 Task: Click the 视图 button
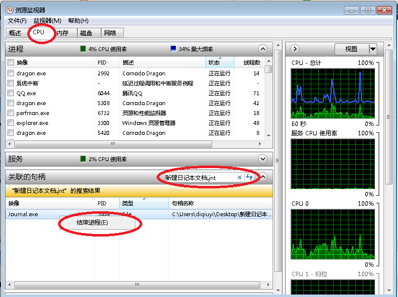click(351, 49)
